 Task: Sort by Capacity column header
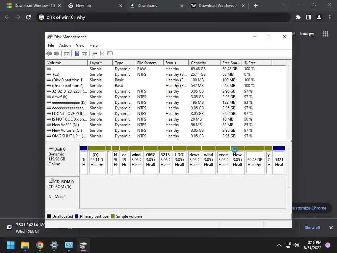[x=204, y=63]
